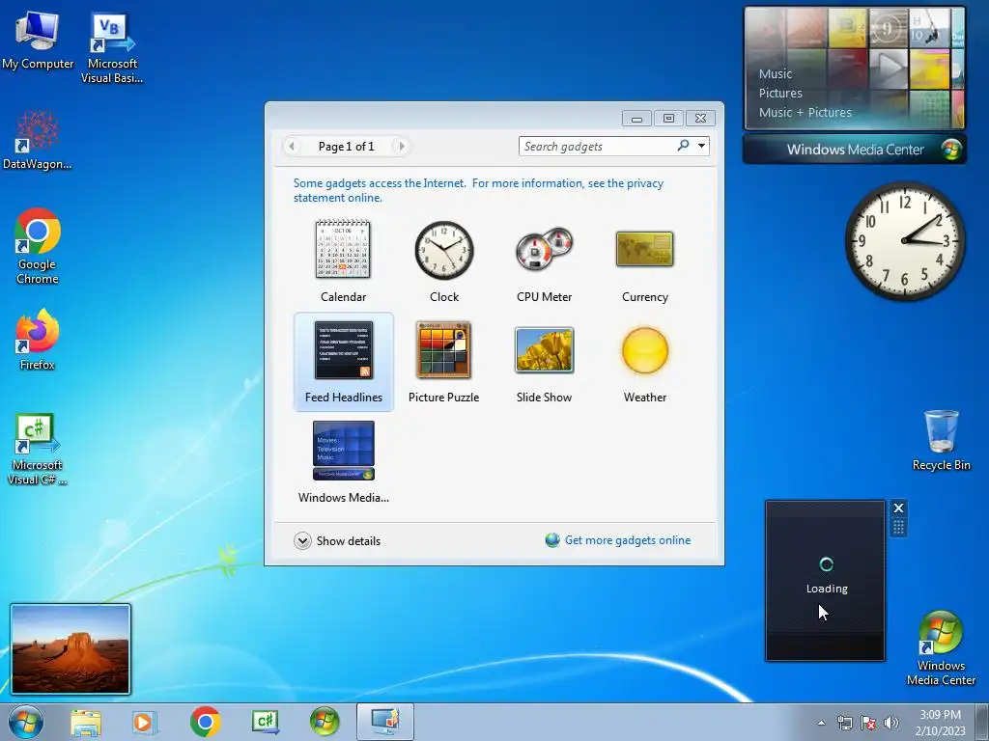Viewport: 989px width, 741px height.
Task: Click the Slide Show desert photo gadget
Action: click(71, 649)
